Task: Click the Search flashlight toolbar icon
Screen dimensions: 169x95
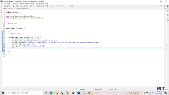Action: pyautogui.click(x=33, y=6)
